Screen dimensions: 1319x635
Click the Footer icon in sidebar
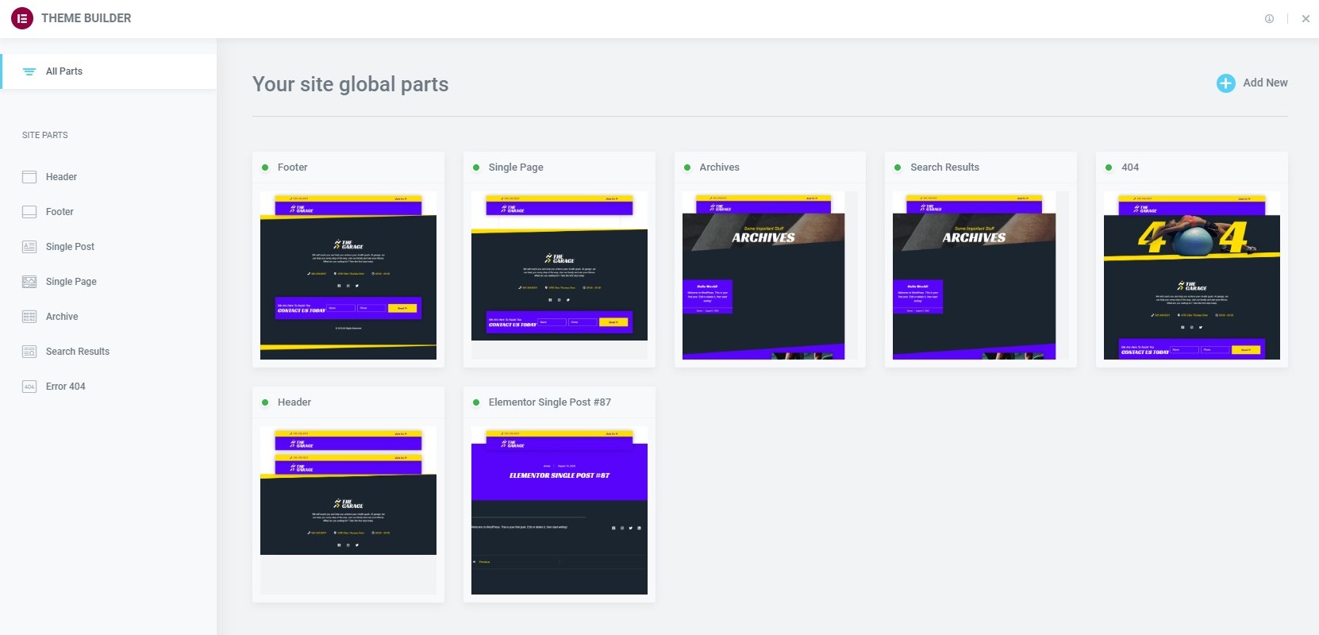click(x=29, y=212)
